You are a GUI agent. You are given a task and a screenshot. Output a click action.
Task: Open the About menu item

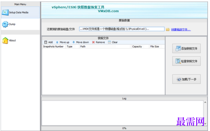pyautogui.click(x=20, y=41)
